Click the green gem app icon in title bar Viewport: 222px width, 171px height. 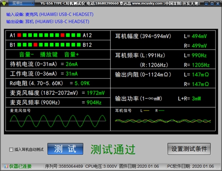pyautogui.click(x=4, y=3)
